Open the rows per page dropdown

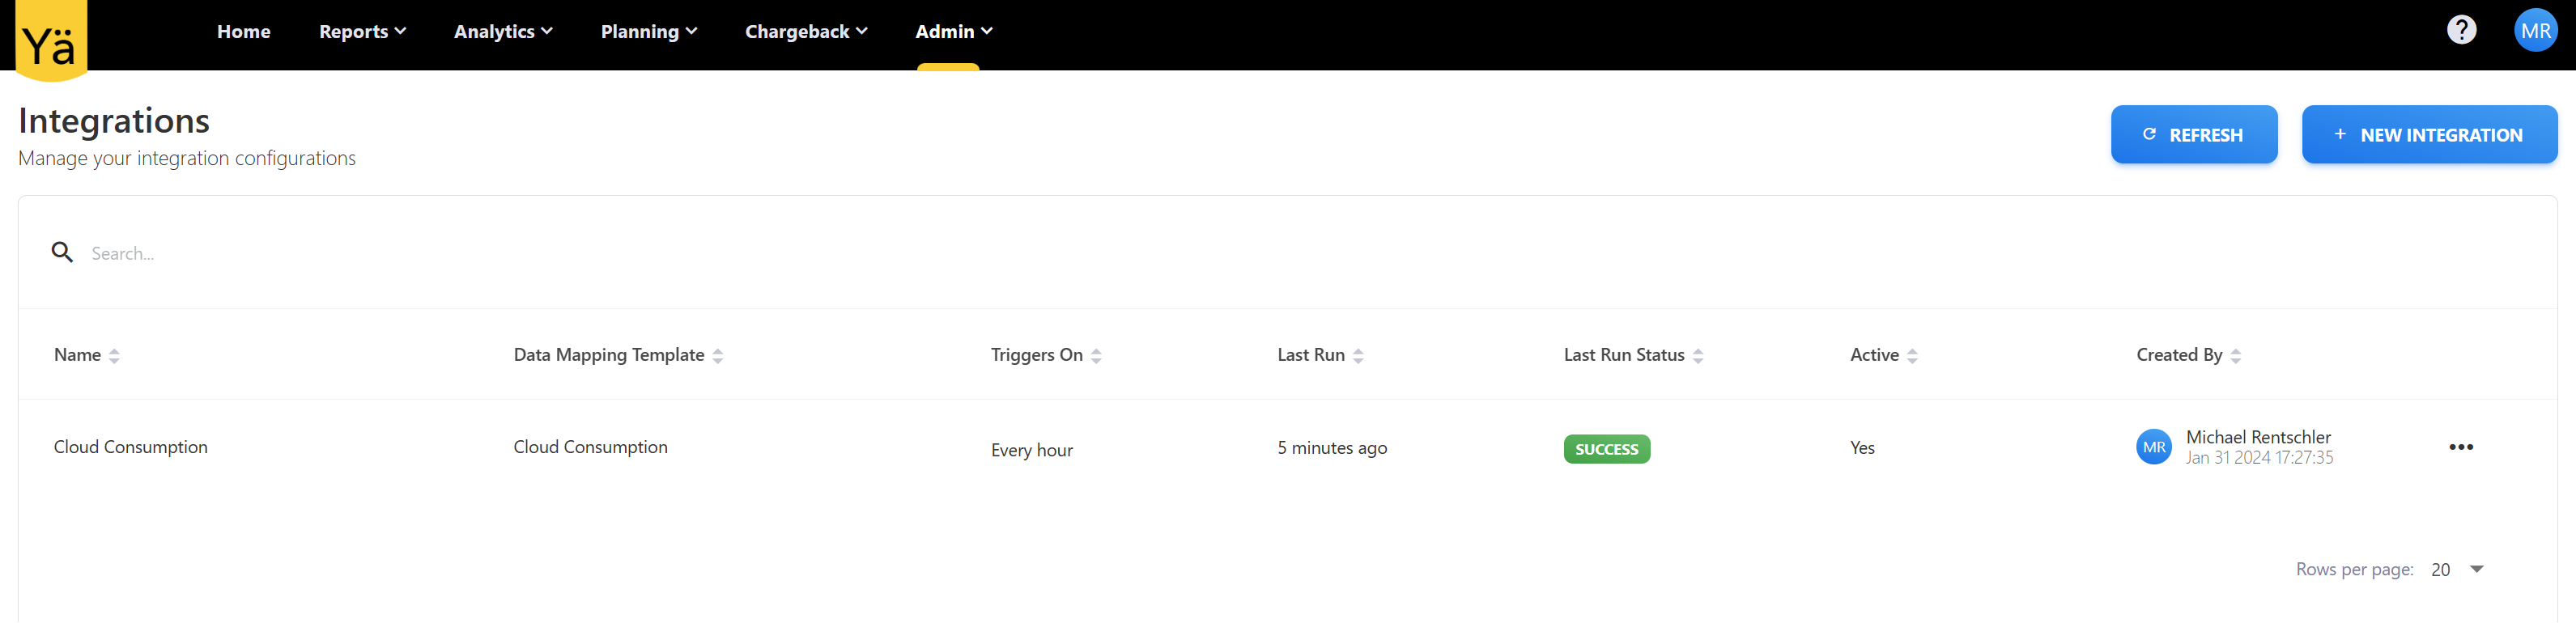(x=2476, y=569)
